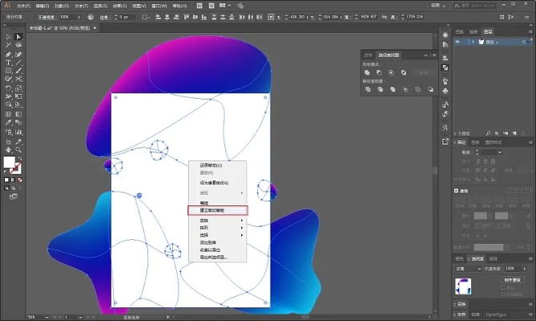Click Trim in Pathfinder panel
The image size is (536, 321).
click(x=380, y=89)
